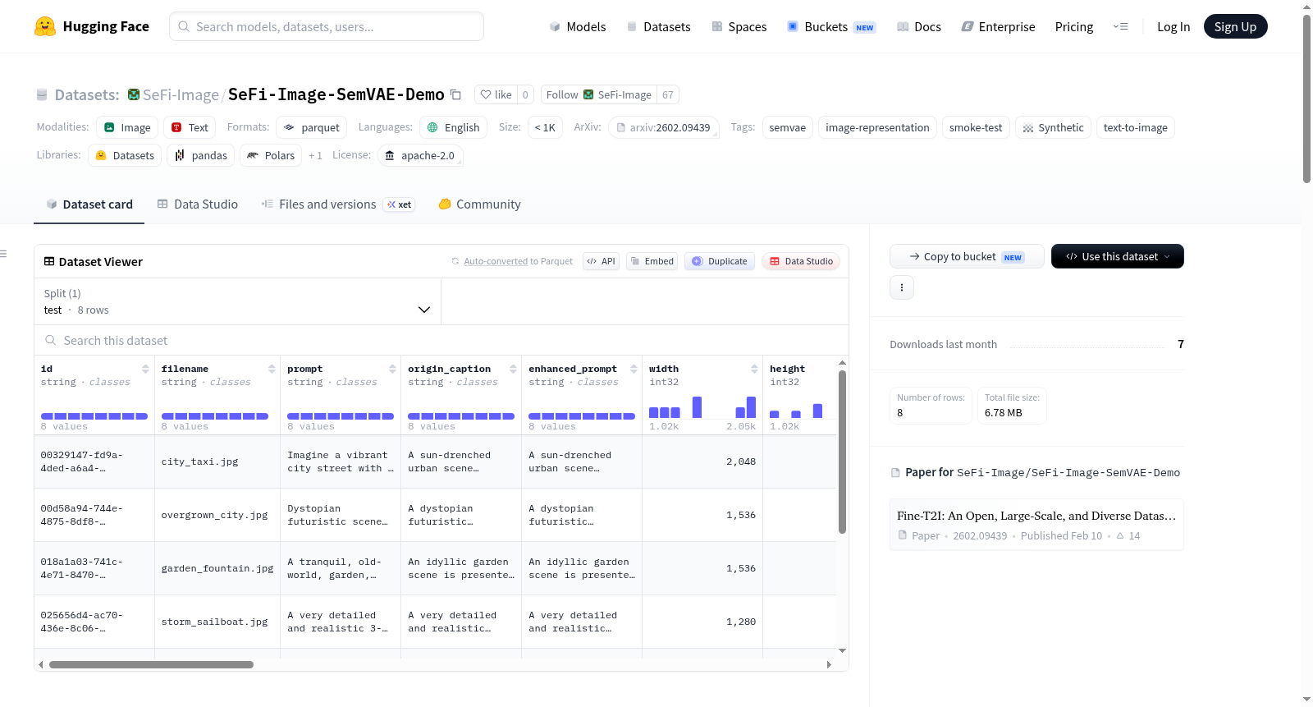This screenshot has height=707, width=1313.
Task: Click Copy to bucket button
Action: [x=967, y=256]
